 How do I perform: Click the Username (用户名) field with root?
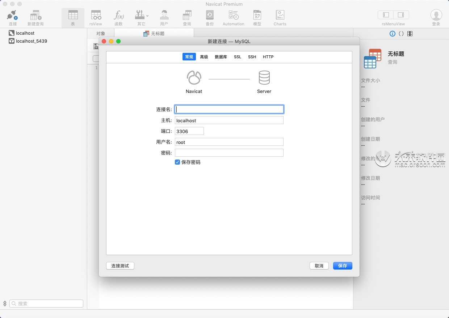click(x=229, y=142)
